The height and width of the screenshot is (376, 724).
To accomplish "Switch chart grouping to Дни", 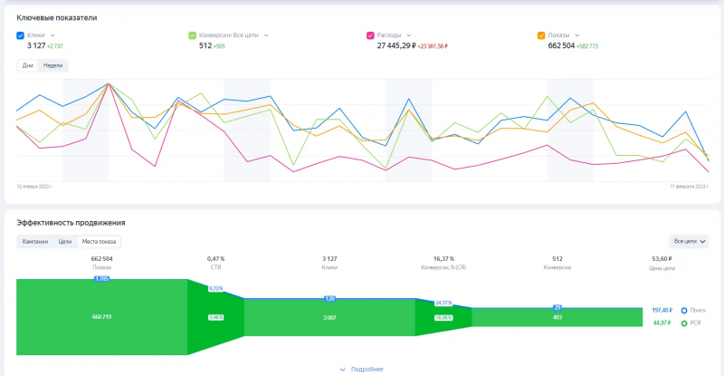I will [x=28, y=65].
